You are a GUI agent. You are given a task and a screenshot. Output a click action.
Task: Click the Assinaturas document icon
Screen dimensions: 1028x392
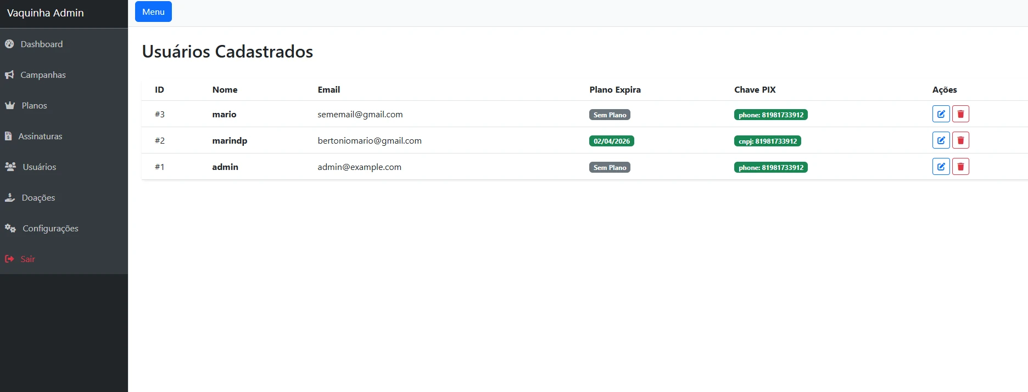pos(8,136)
